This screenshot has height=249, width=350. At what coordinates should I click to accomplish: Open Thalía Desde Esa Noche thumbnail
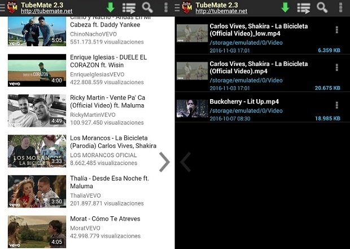[x=37, y=192]
